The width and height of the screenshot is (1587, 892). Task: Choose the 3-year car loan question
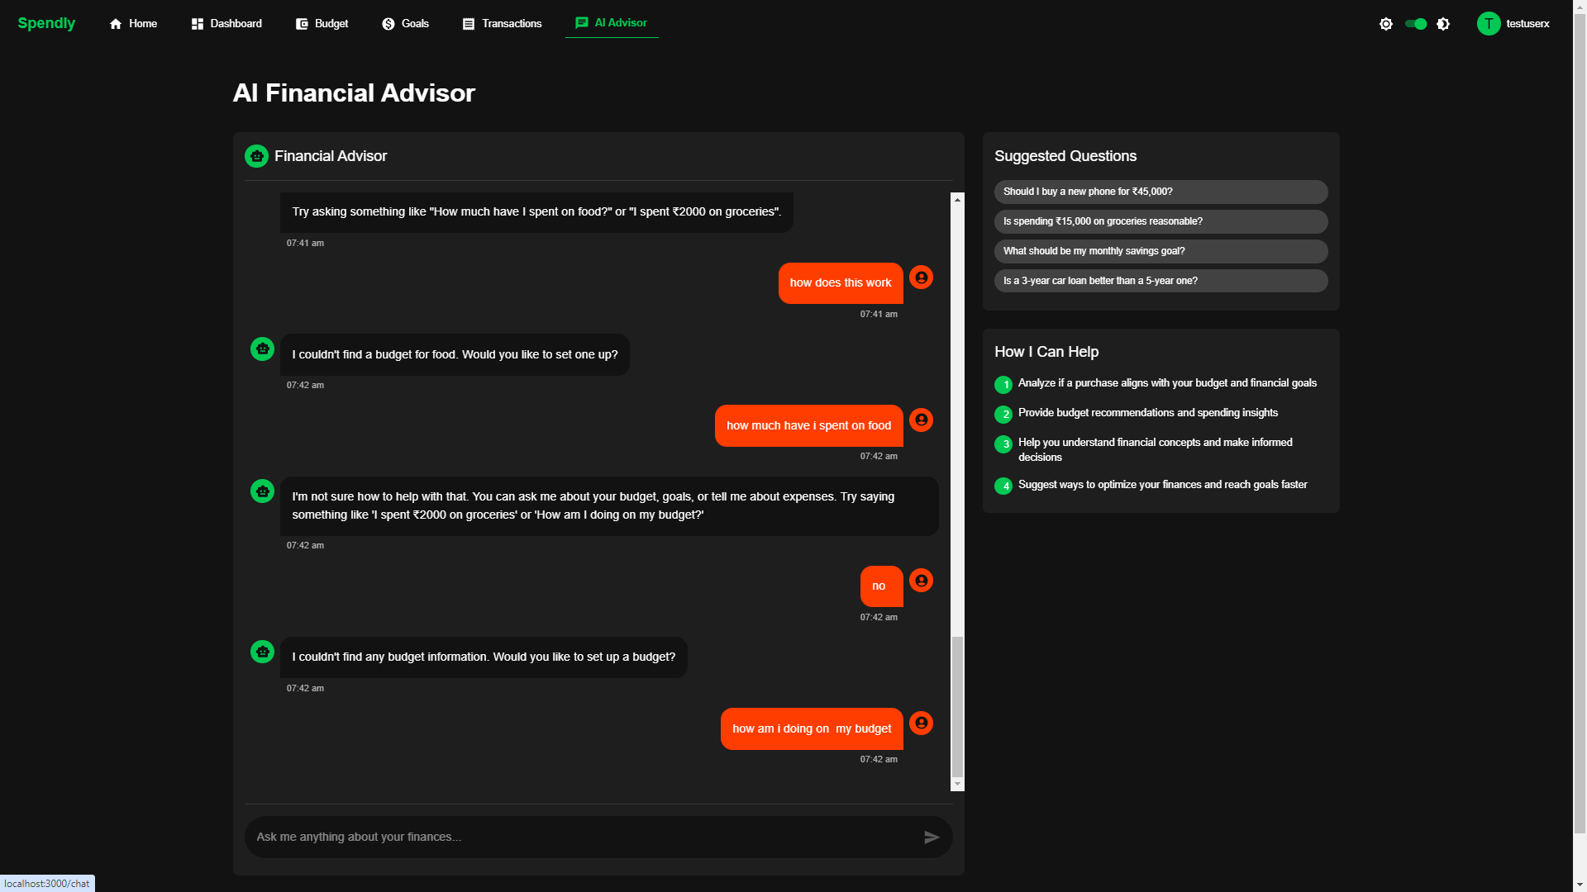tap(1160, 281)
